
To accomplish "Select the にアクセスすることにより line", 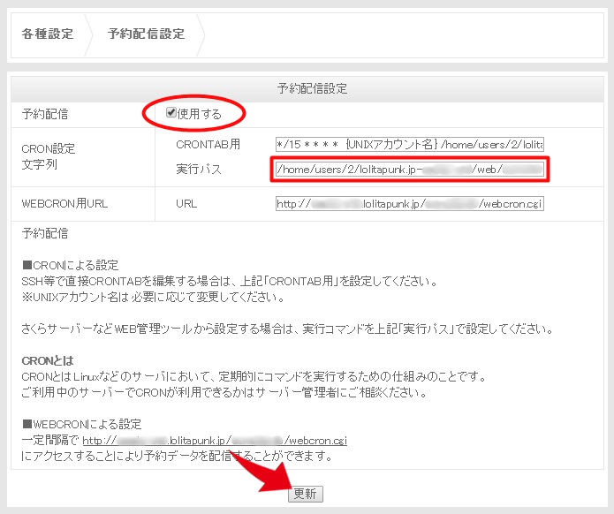I will pos(177,456).
